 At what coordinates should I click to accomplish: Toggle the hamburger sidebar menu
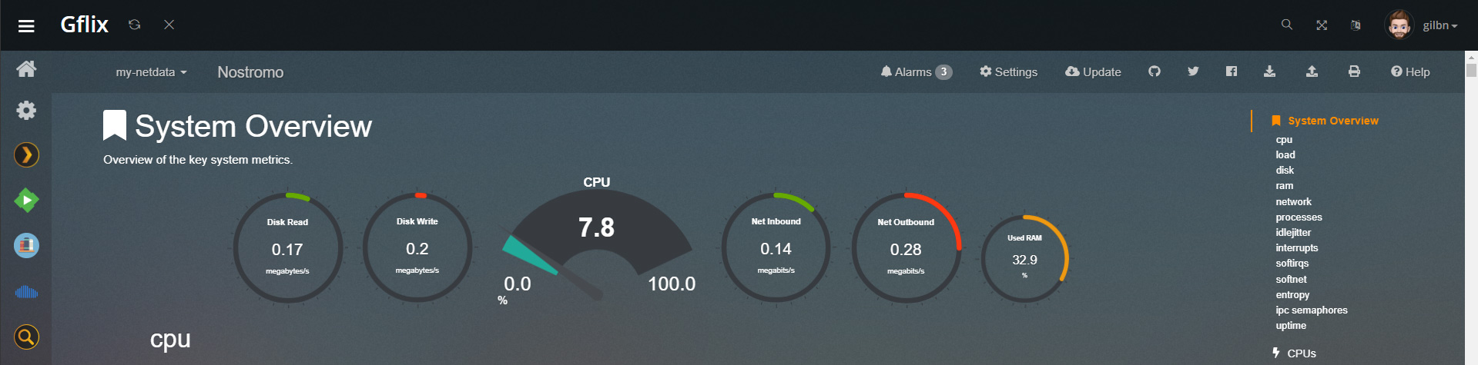26,26
